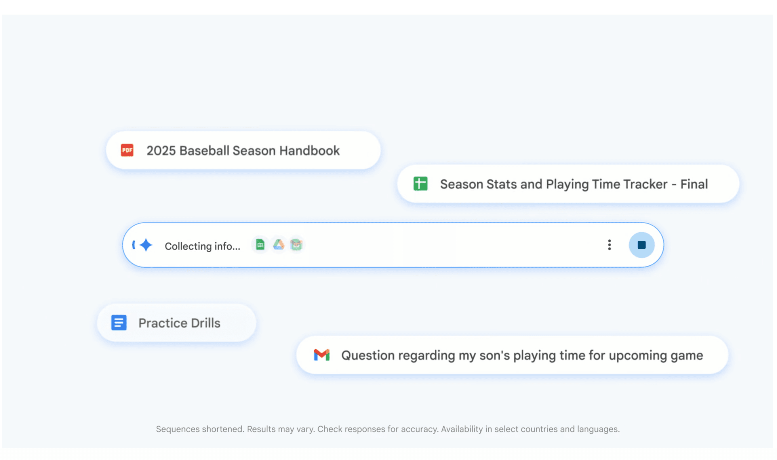Viewport: 777px width, 460px height.
Task: Click 'Availability in select countries and languages' text
Action: 530,429
